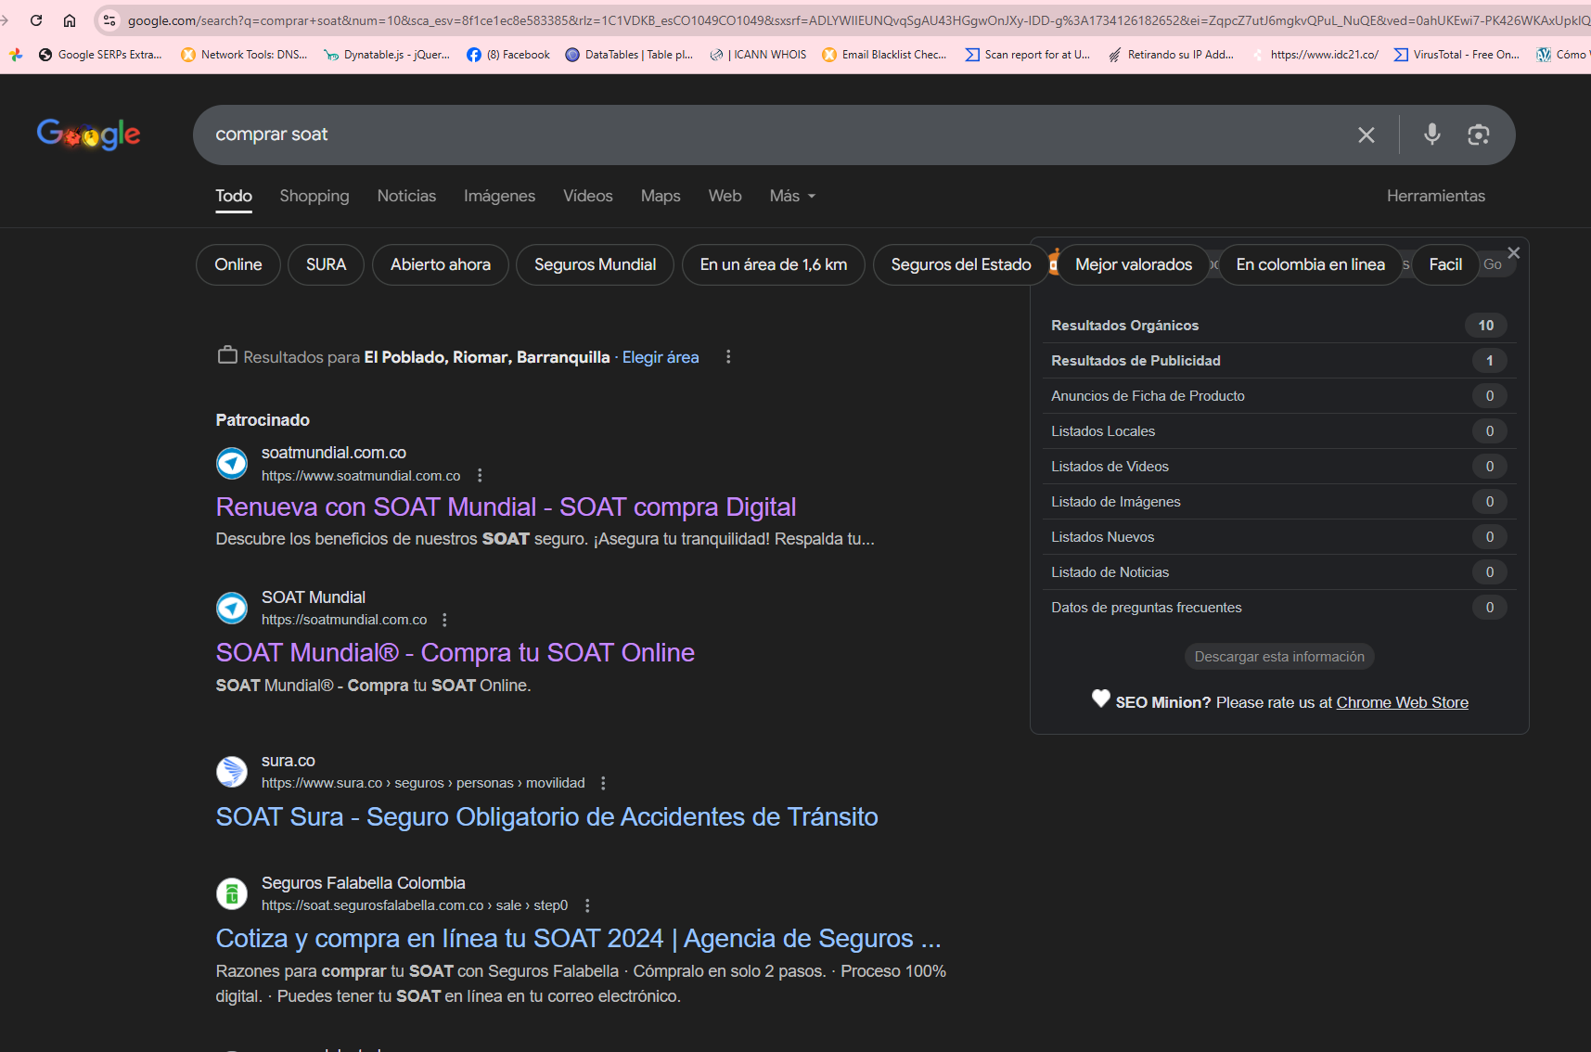The image size is (1591, 1052).
Task: Search by image with the Lens icon
Action: coord(1479,135)
